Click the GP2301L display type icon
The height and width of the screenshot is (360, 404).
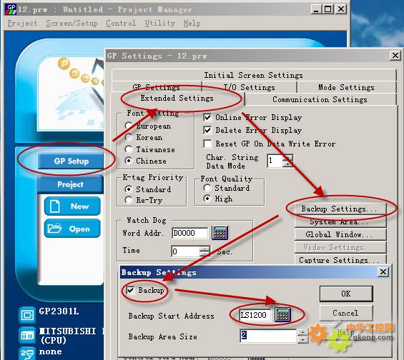[27, 315]
